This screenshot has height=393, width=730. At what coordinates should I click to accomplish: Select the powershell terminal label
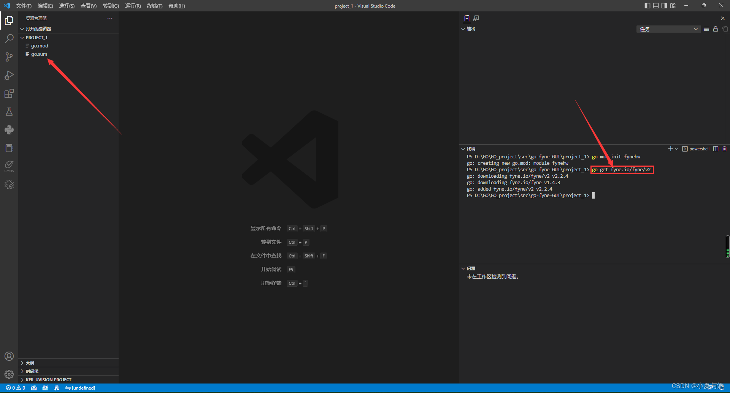[x=696, y=149]
